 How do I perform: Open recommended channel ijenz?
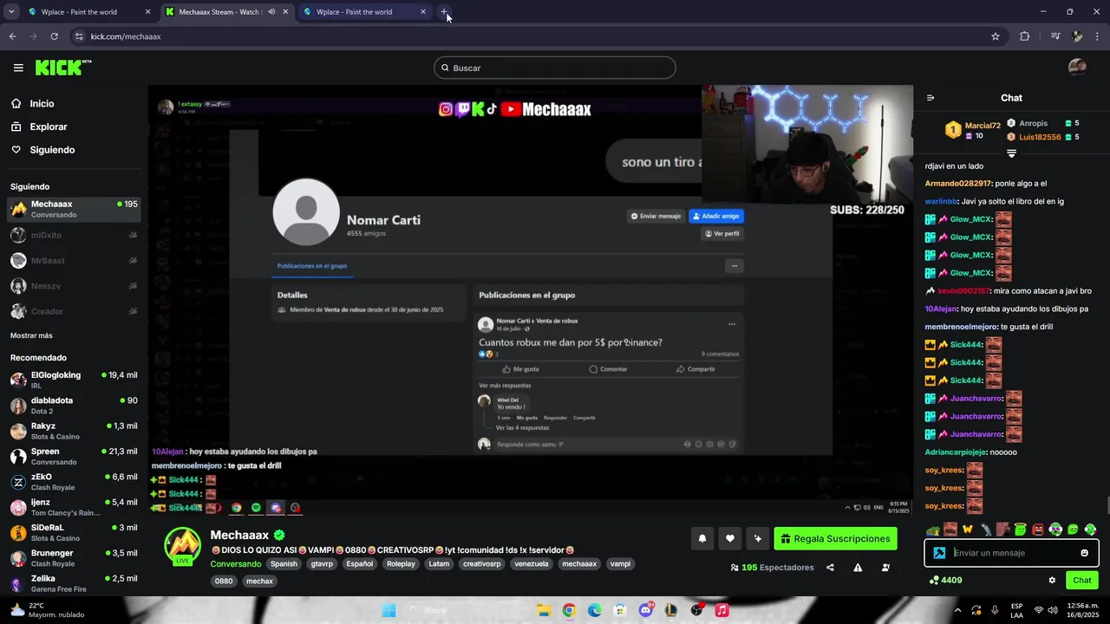pos(74,507)
